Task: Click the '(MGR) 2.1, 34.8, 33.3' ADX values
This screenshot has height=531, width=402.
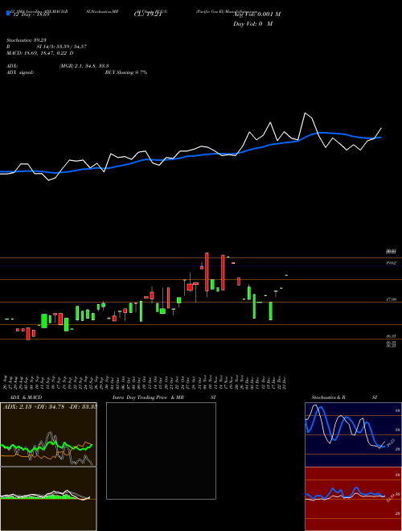Action: (84, 66)
